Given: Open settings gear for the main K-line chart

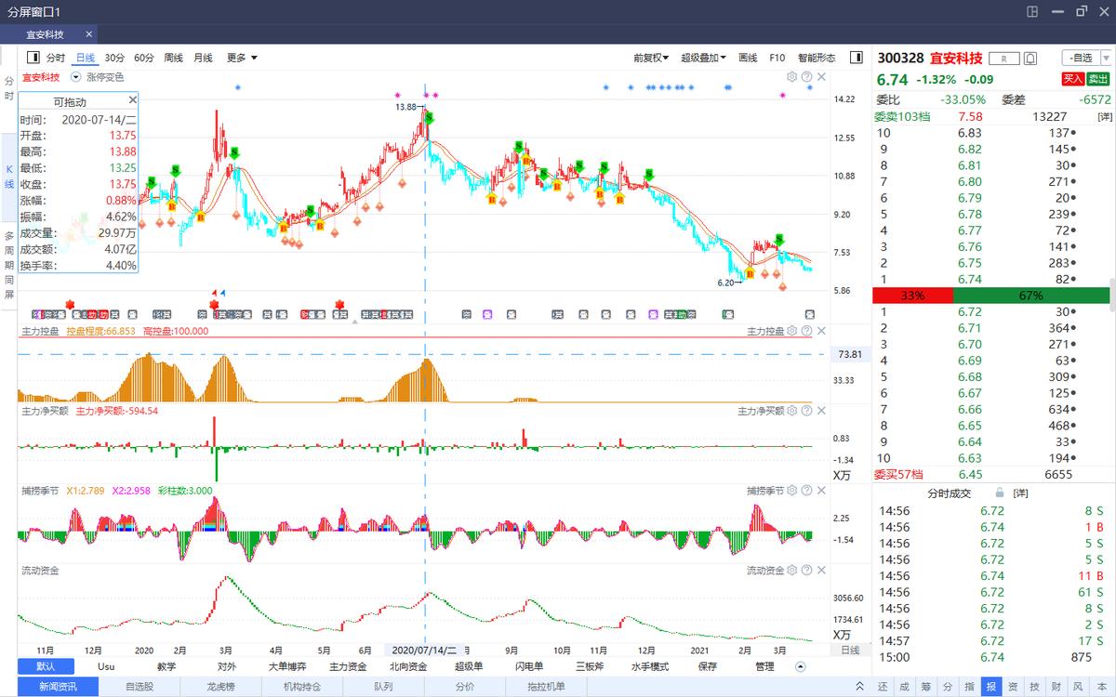Looking at the screenshot, I should click(792, 77).
